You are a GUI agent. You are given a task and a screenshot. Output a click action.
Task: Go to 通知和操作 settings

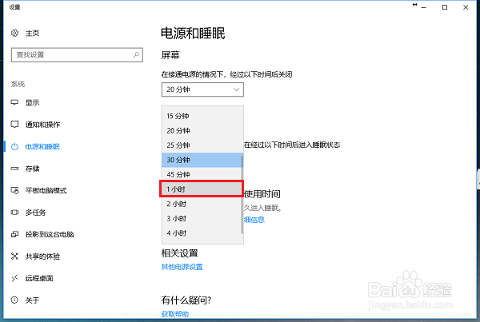tap(42, 125)
